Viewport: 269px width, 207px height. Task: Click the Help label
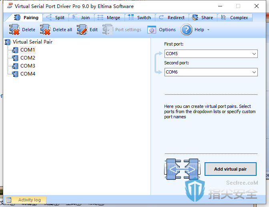pos(199,30)
